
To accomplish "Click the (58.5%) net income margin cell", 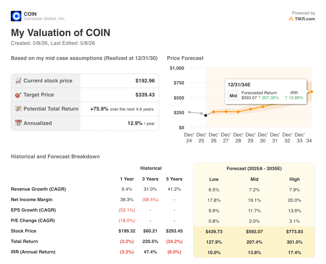I will (x=150, y=200).
